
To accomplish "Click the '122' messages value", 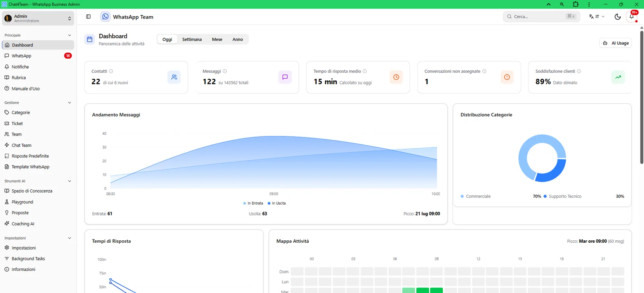I will tap(209, 82).
